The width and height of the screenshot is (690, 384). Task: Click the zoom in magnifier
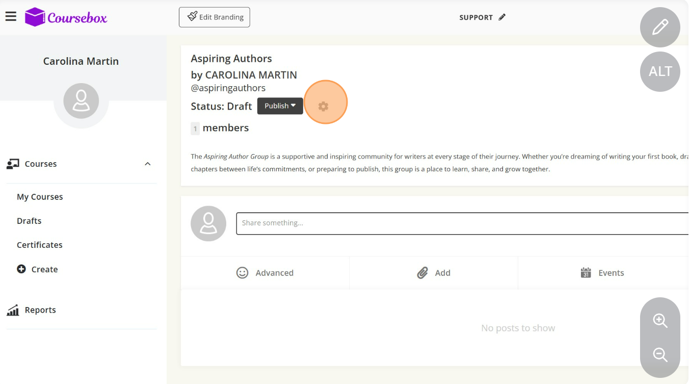coord(660,320)
